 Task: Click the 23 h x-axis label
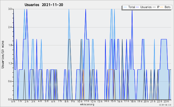(x=166, y=102)
